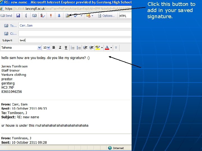202x151 pixels.
Task: Click the page icon in address bar
Action: coord(2,9)
